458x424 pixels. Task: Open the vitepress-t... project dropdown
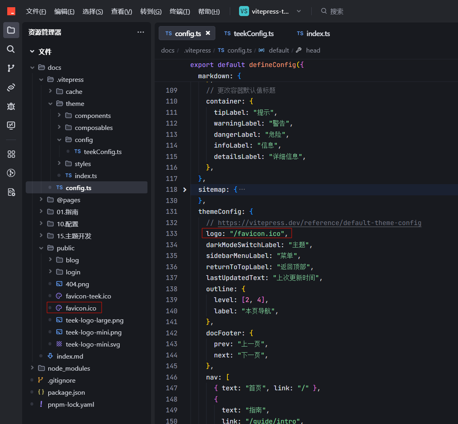270,11
